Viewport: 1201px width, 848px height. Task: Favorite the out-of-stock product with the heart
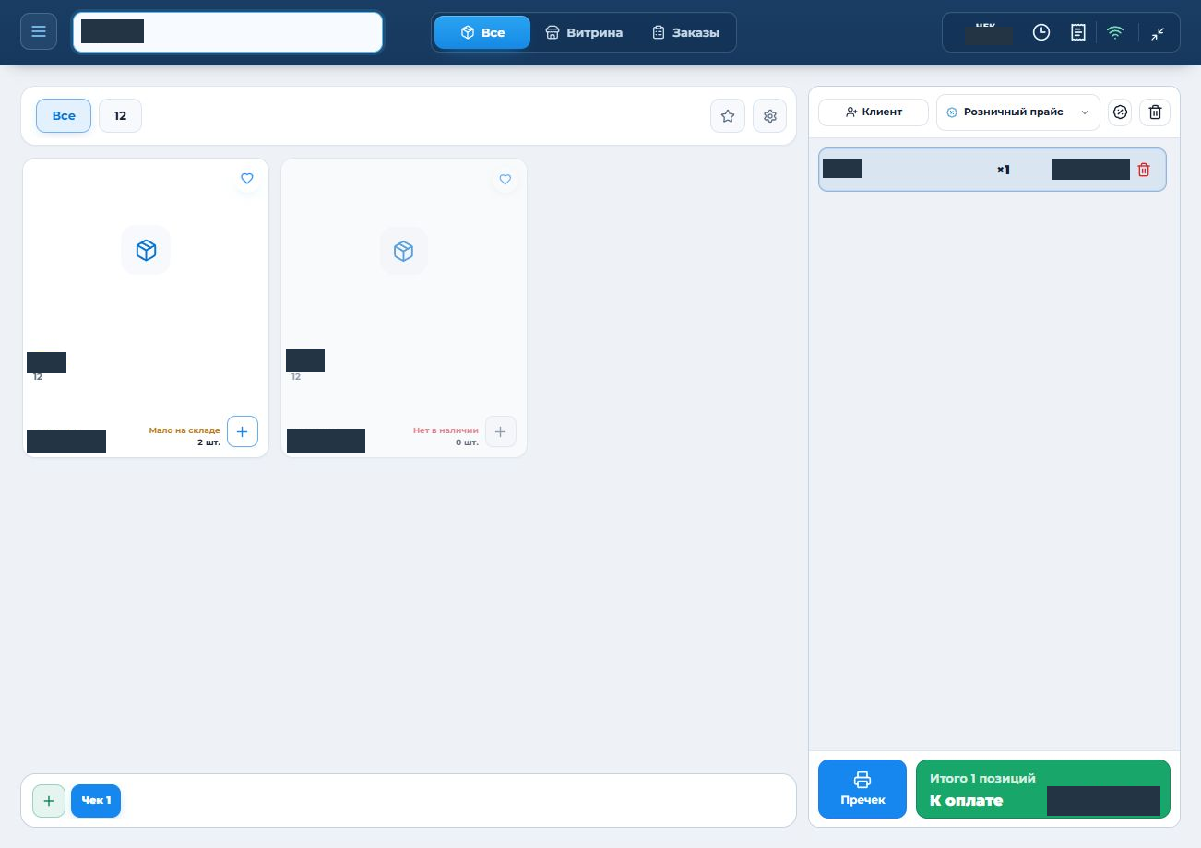click(x=505, y=179)
